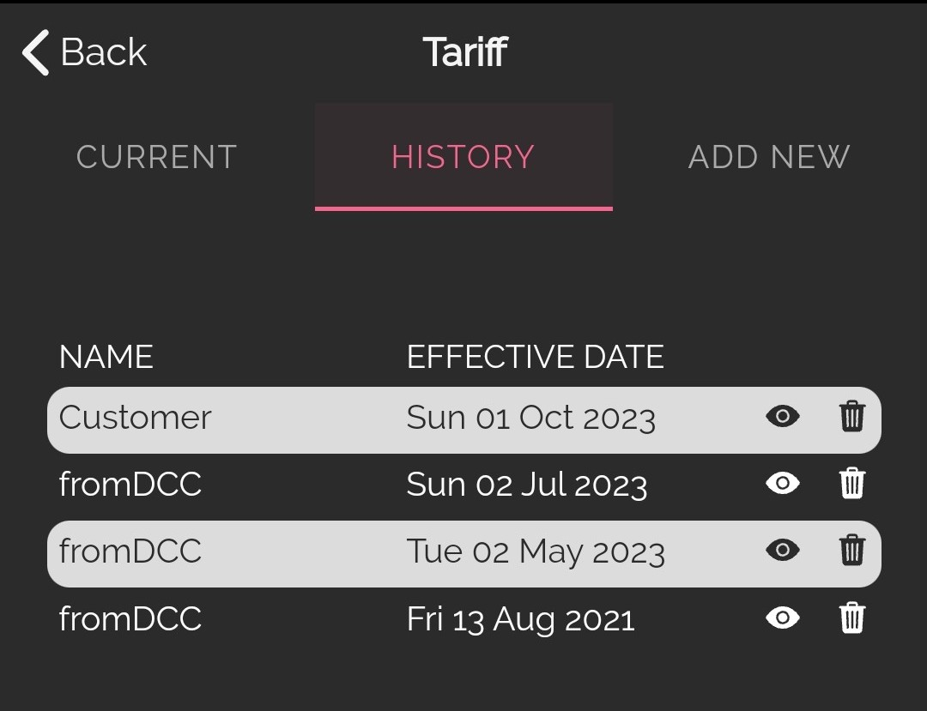Screen dimensions: 927x711
Task: Click the EFFECTIVE DATE column header
Action: (x=535, y=357)
